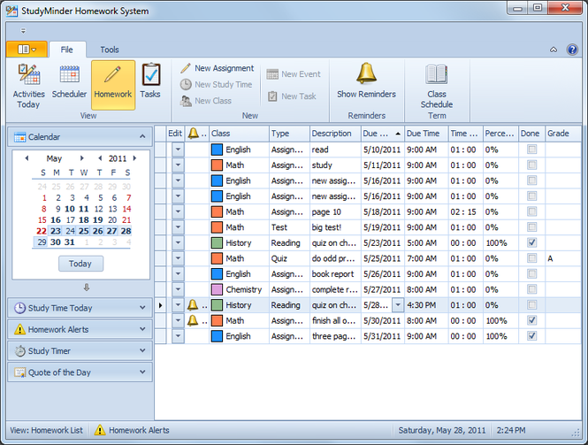Check Done for English read assignment
The image size is (588, 445).
[x=531, y=150]
